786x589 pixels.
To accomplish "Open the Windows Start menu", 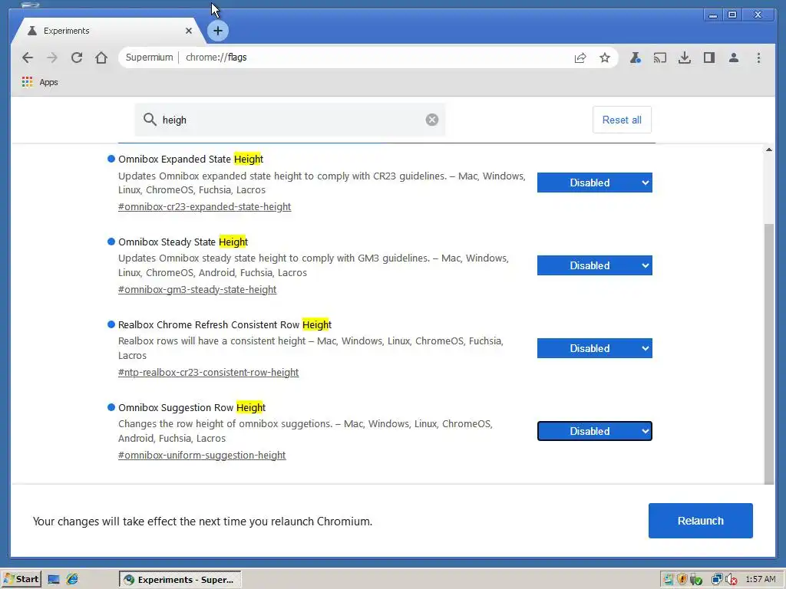I will 21,579.
